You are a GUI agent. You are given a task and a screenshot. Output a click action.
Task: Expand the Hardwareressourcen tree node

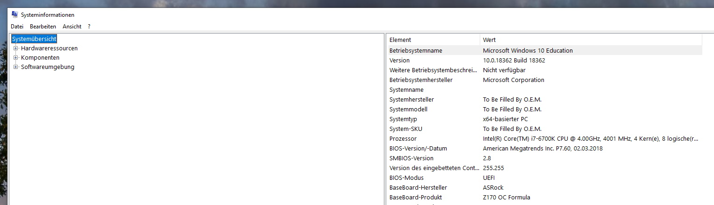point(16,48)
